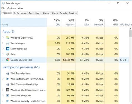
Task: Click the scrollbar up arrow
Action: 131,29
